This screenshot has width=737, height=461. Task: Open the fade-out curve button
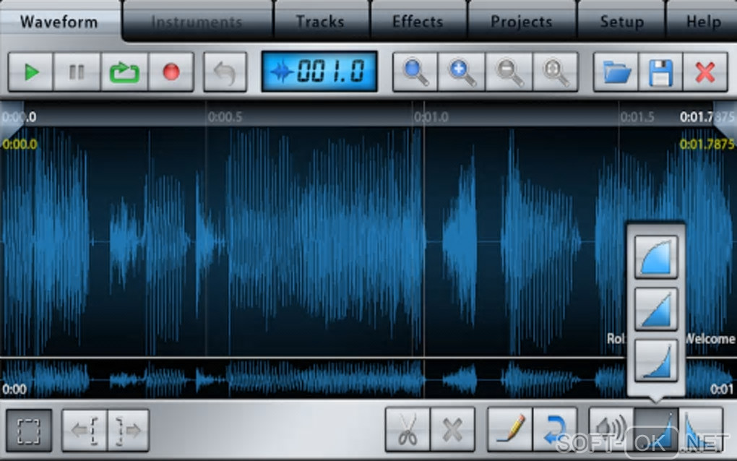click(701, 429)
